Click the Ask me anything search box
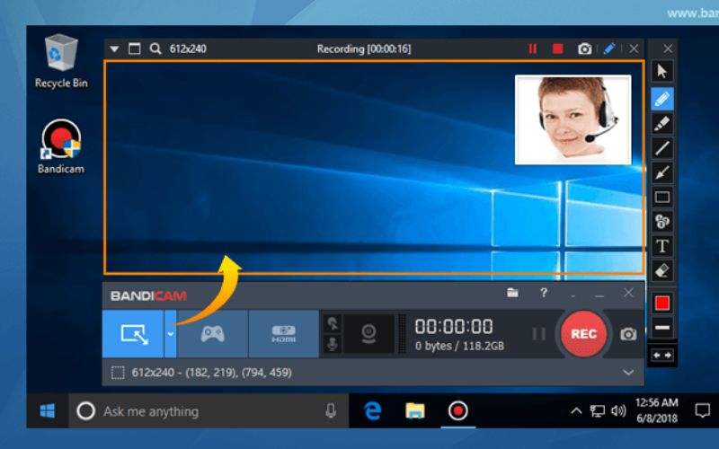The height and width of the screenshot is (449, 719). click(209, 411)
